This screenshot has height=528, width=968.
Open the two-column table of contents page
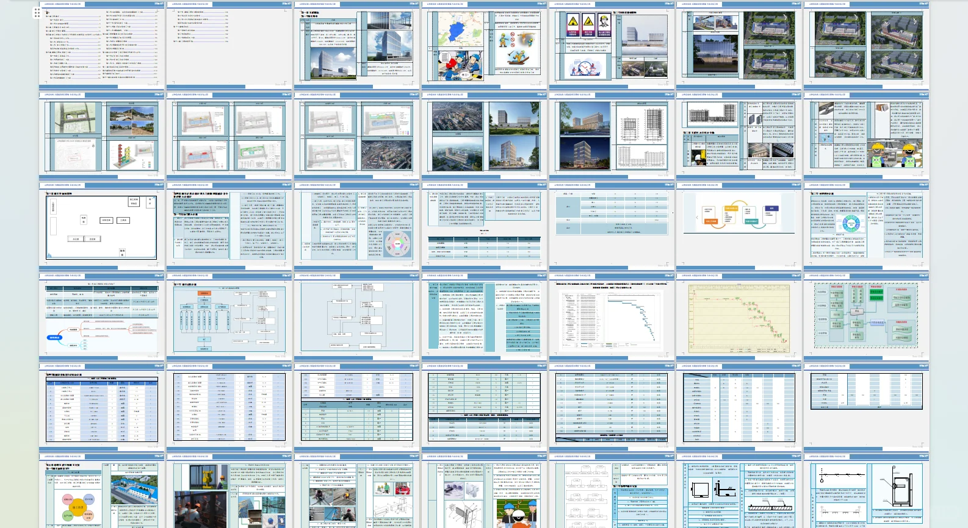coord(102,45)
